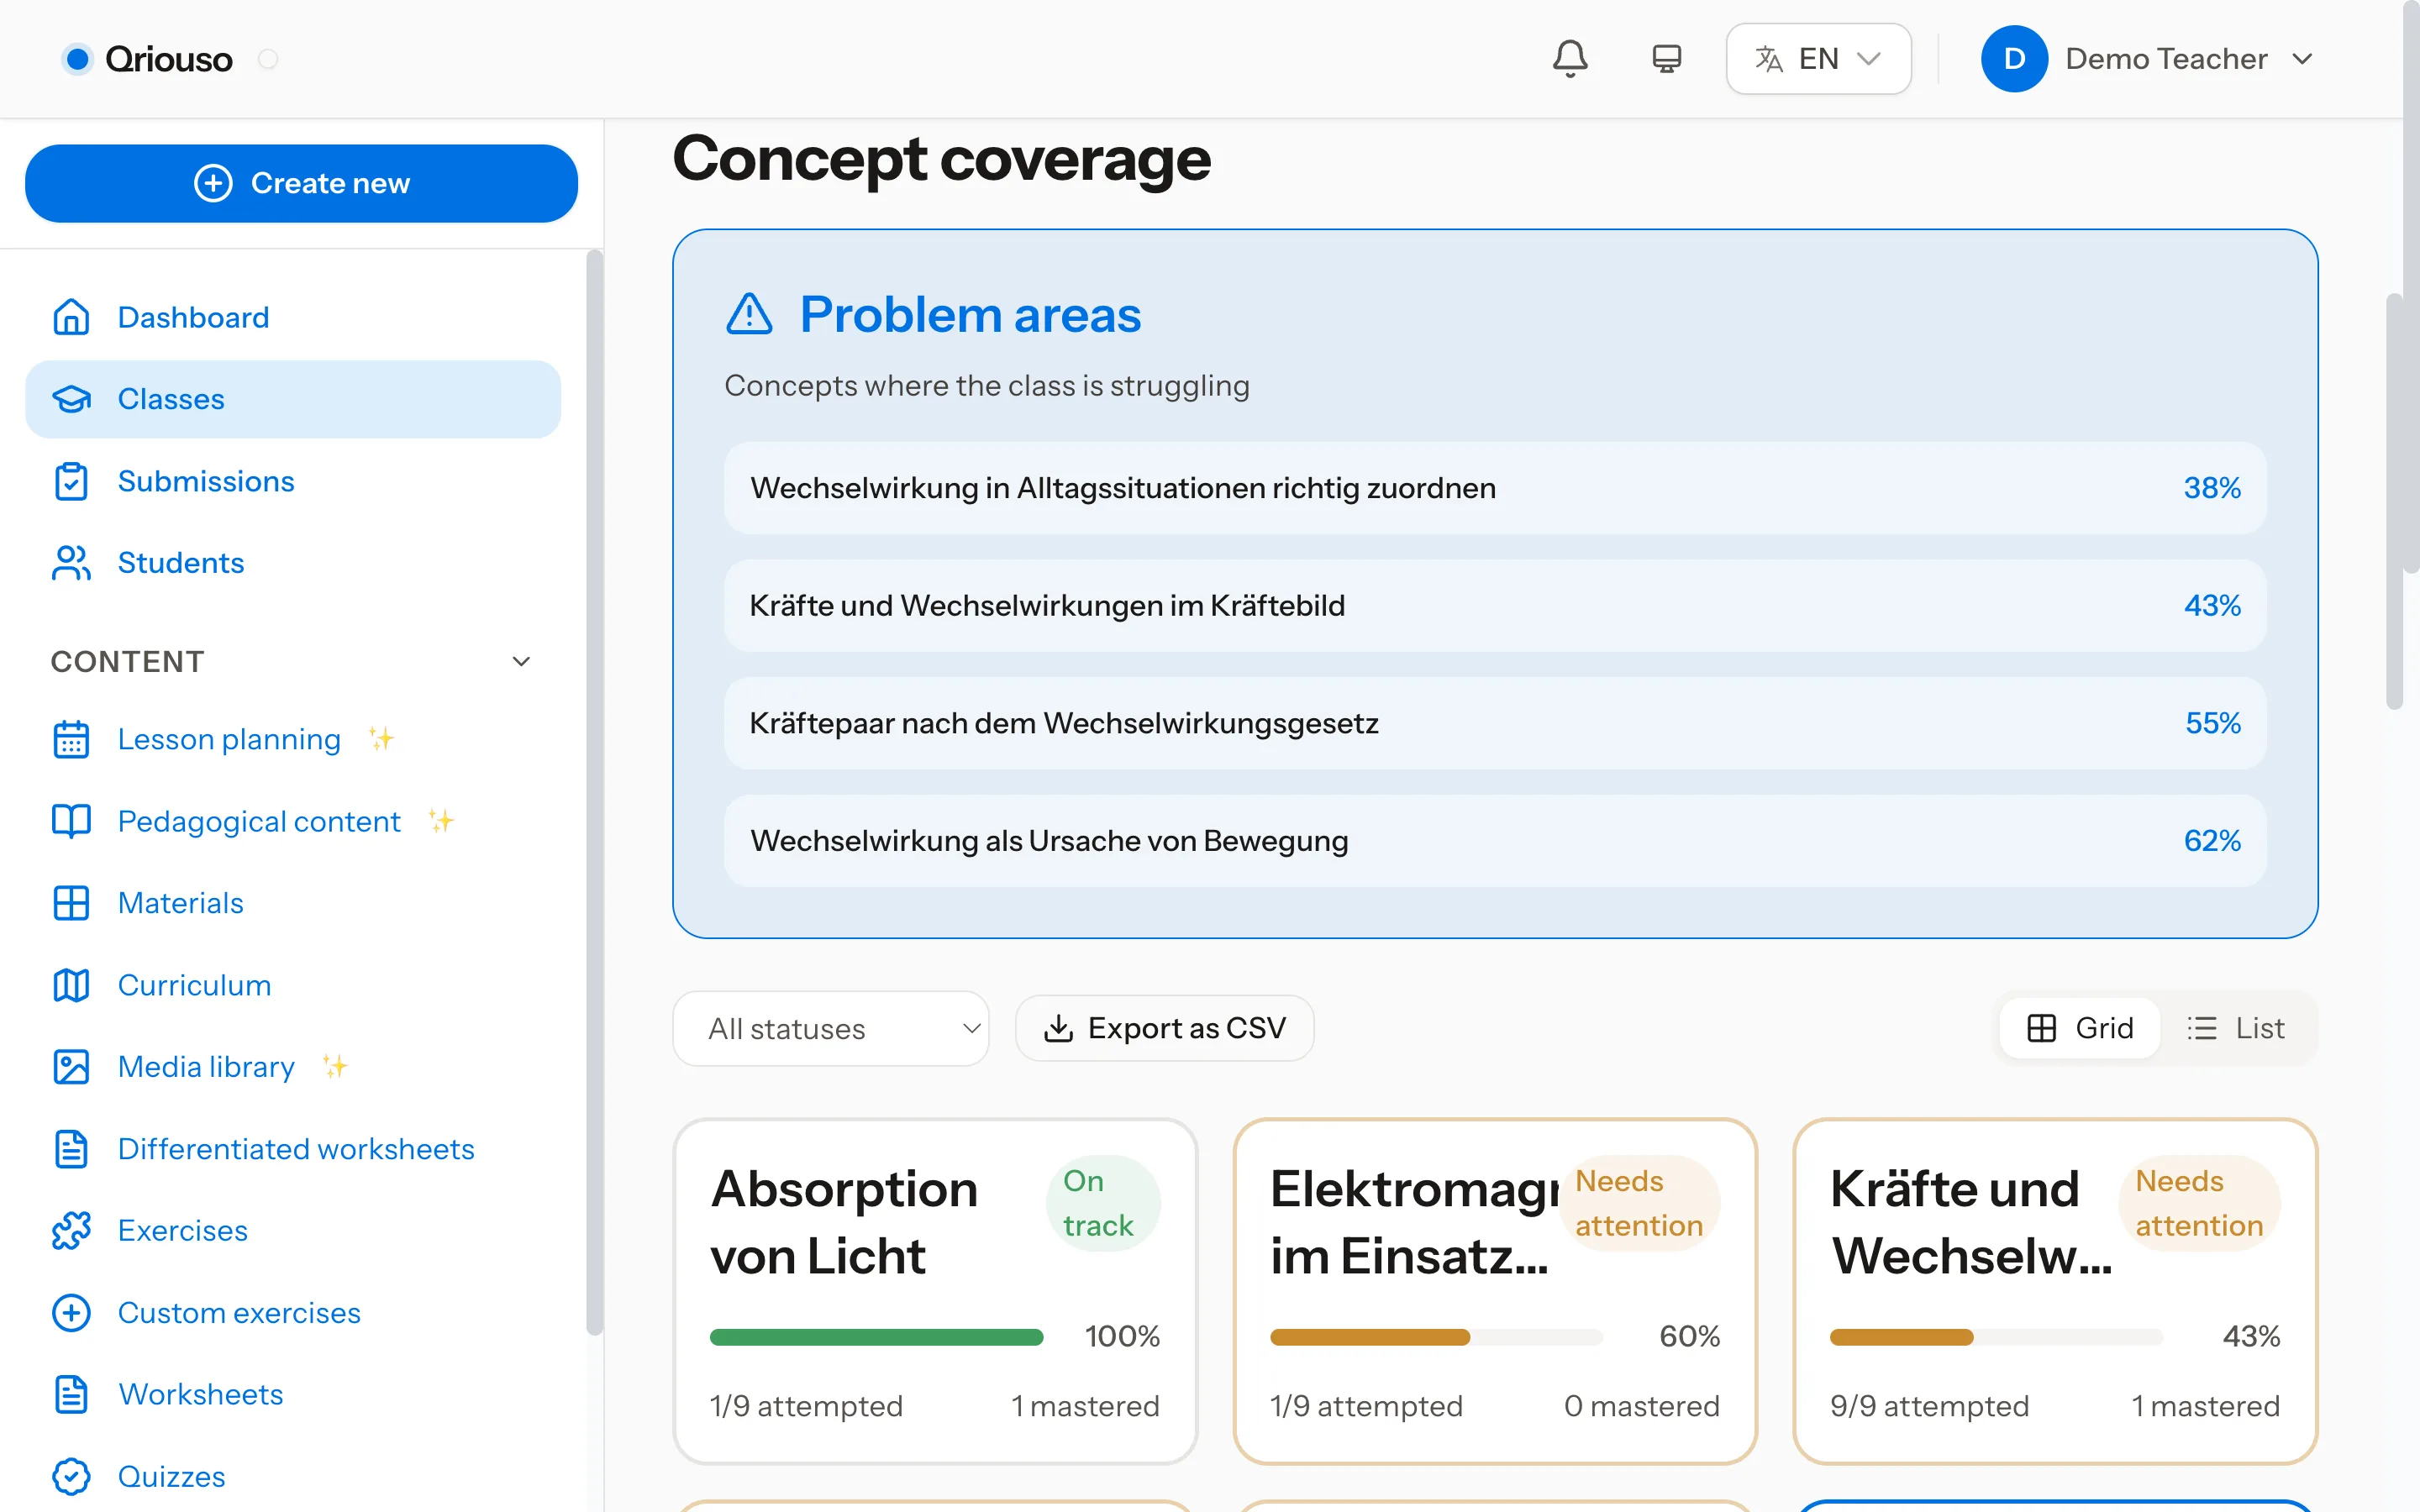2420x1512 pixels.
Task: Click the 62% value
Action: click(2212, 841)
